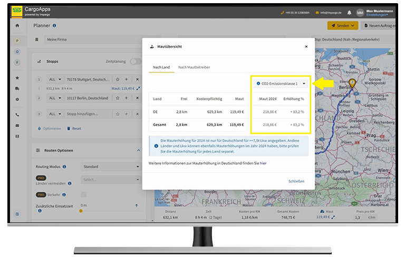The height and width of the screenshot is (257, 405).
Task: Favorite the Berlin stop with star
Action: pyautogui.click(x=118, y=98)
